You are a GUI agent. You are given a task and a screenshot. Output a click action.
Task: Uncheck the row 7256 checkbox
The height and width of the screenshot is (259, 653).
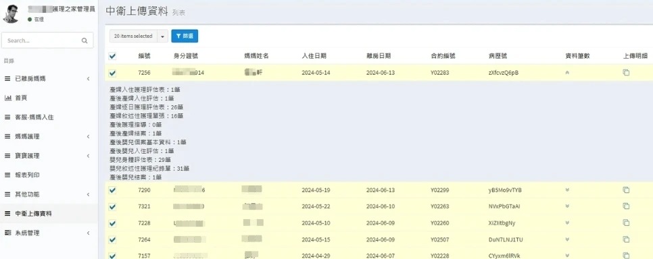112,73
